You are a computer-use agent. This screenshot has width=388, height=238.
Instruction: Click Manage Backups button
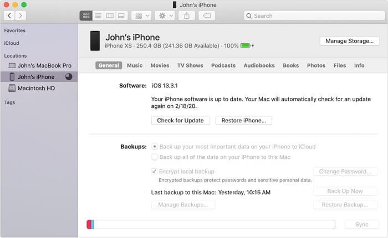183,205
